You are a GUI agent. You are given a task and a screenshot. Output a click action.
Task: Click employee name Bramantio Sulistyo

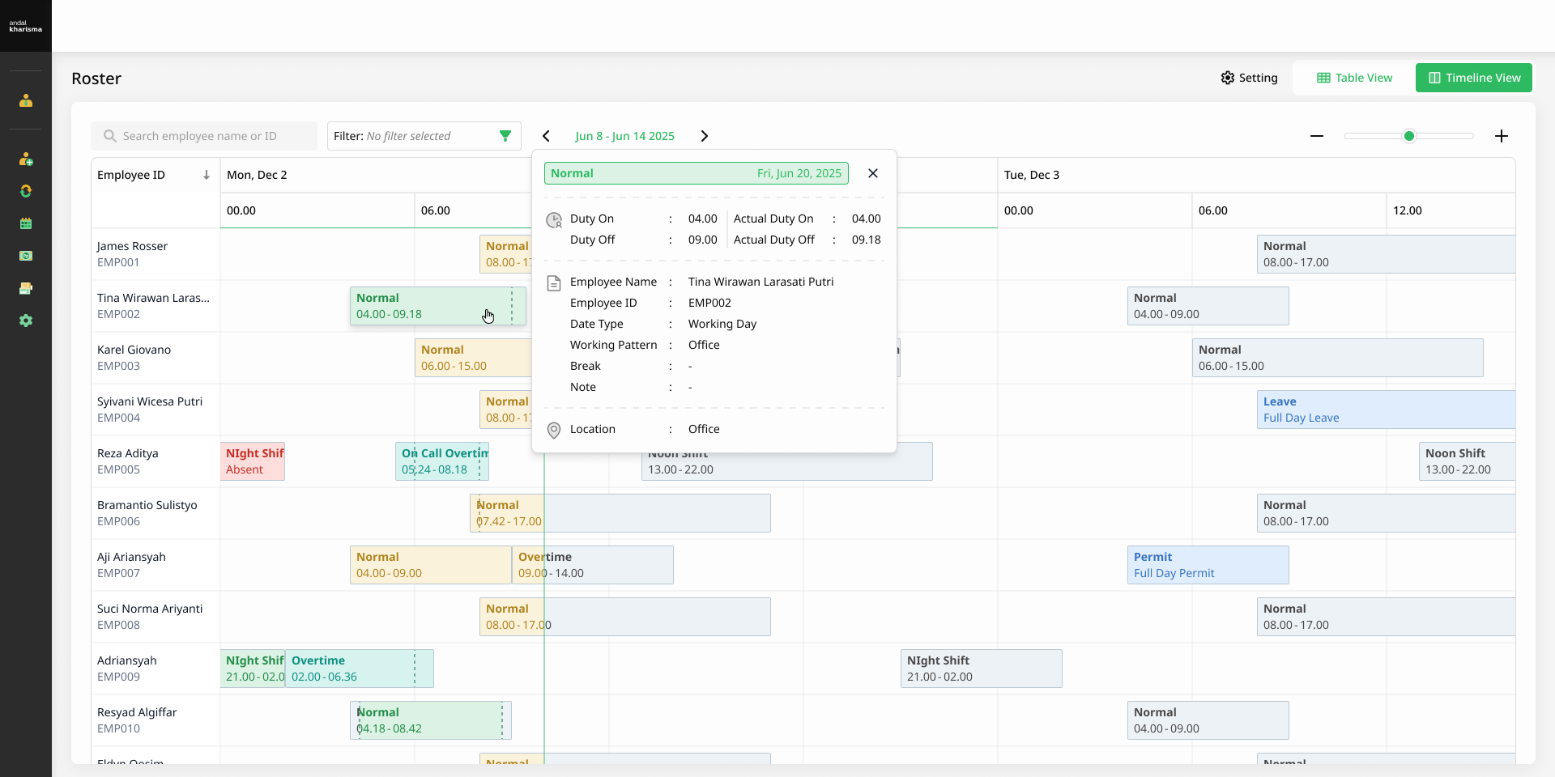pyautogui.click(x=147, y=505)
